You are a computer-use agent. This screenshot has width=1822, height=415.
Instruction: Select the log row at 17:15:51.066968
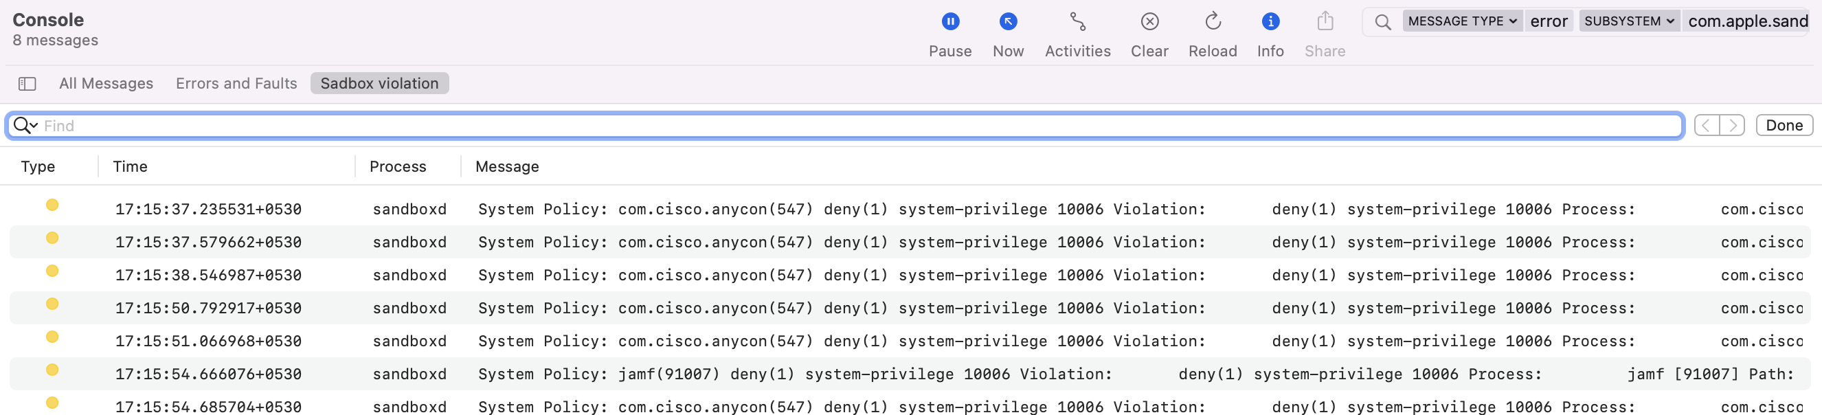pyautogui.click(x=910, y=341)
